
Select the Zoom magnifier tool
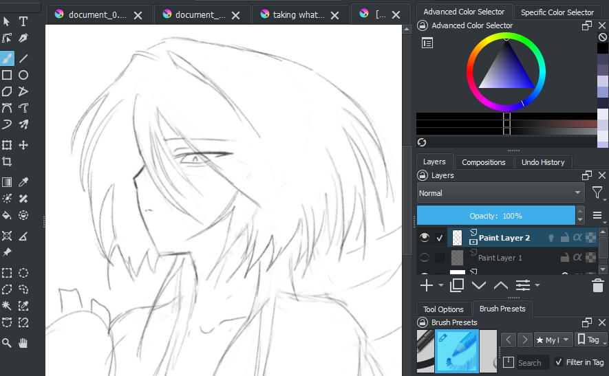point(7,343)
